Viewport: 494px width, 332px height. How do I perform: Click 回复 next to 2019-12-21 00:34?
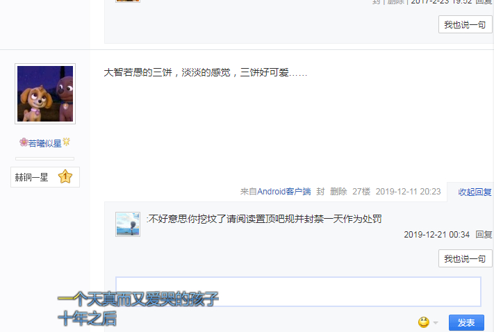484,234
